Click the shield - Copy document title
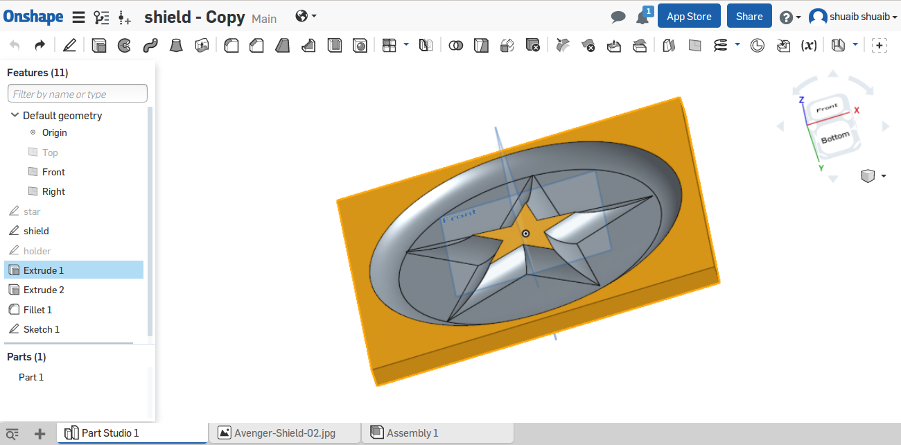Image resolution: width=901 pixels, height=445 pixels. 194,17
